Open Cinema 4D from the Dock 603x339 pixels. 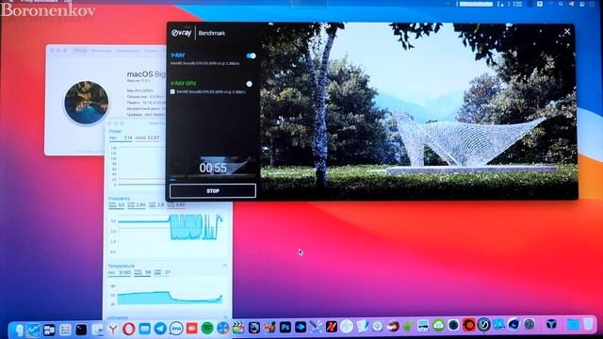tap(513, 325)
